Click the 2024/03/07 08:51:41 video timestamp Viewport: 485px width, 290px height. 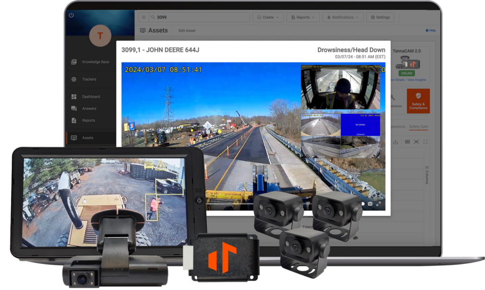163,70
